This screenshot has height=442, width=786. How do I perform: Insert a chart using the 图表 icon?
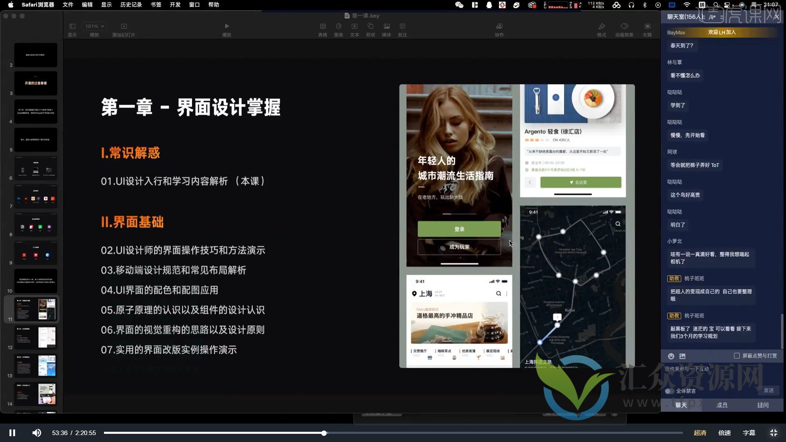tap(338, 26)
